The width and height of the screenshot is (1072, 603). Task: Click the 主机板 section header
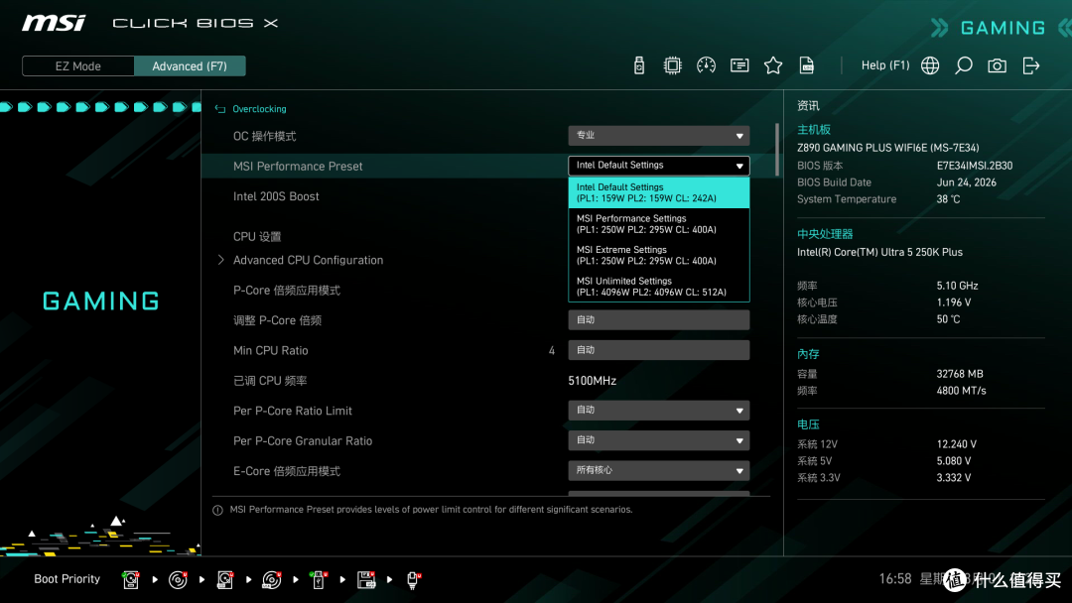tap(814, 130)
